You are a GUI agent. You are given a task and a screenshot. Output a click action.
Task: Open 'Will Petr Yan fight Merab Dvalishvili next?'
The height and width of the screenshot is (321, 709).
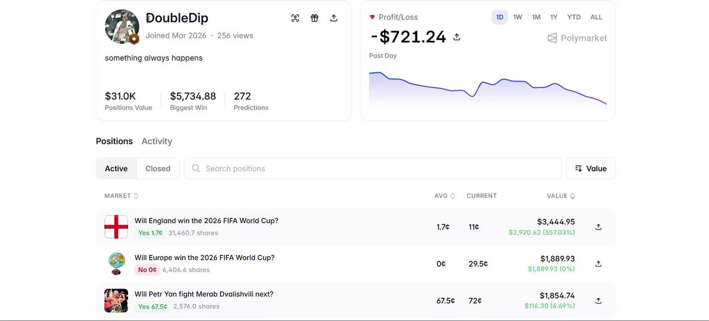(x=204, y=294)
